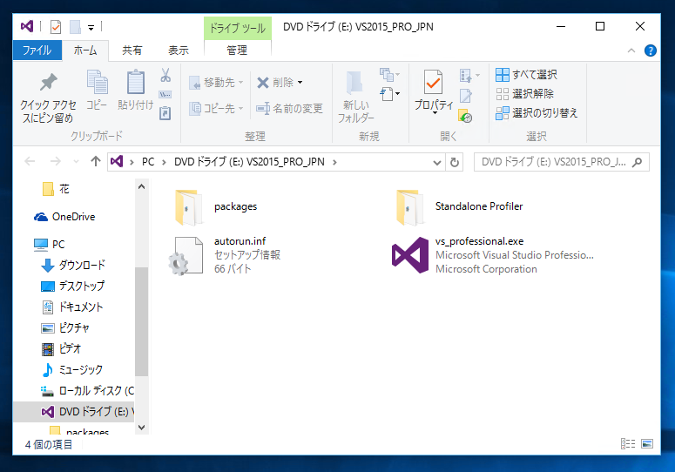Click the Up one level arrow
The height and width of the screenshot is (472, 675).
point(96,161)
